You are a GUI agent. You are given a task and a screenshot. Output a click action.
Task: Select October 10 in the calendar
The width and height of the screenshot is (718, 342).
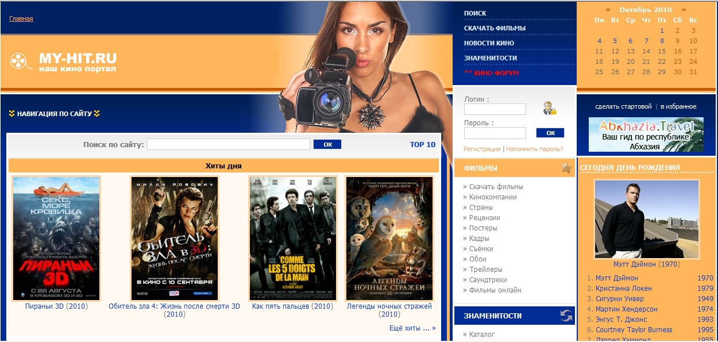[693, 41]
